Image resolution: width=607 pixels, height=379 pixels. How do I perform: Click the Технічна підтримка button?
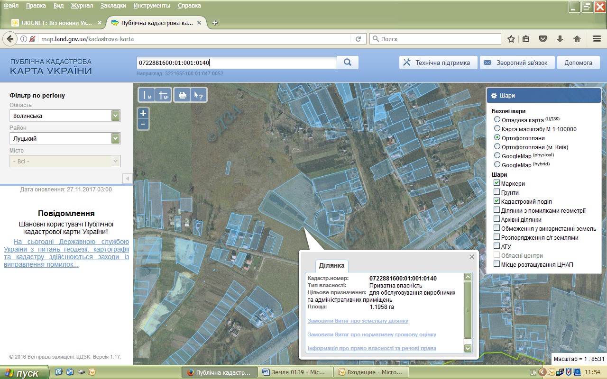438,63
